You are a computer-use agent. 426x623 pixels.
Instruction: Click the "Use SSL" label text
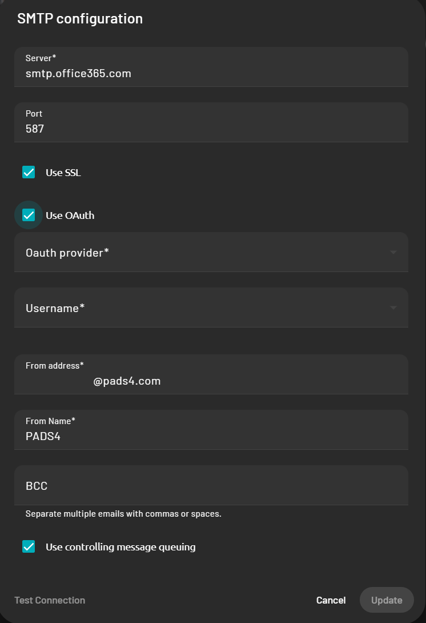pyautogui.click(x=63, y=172)
